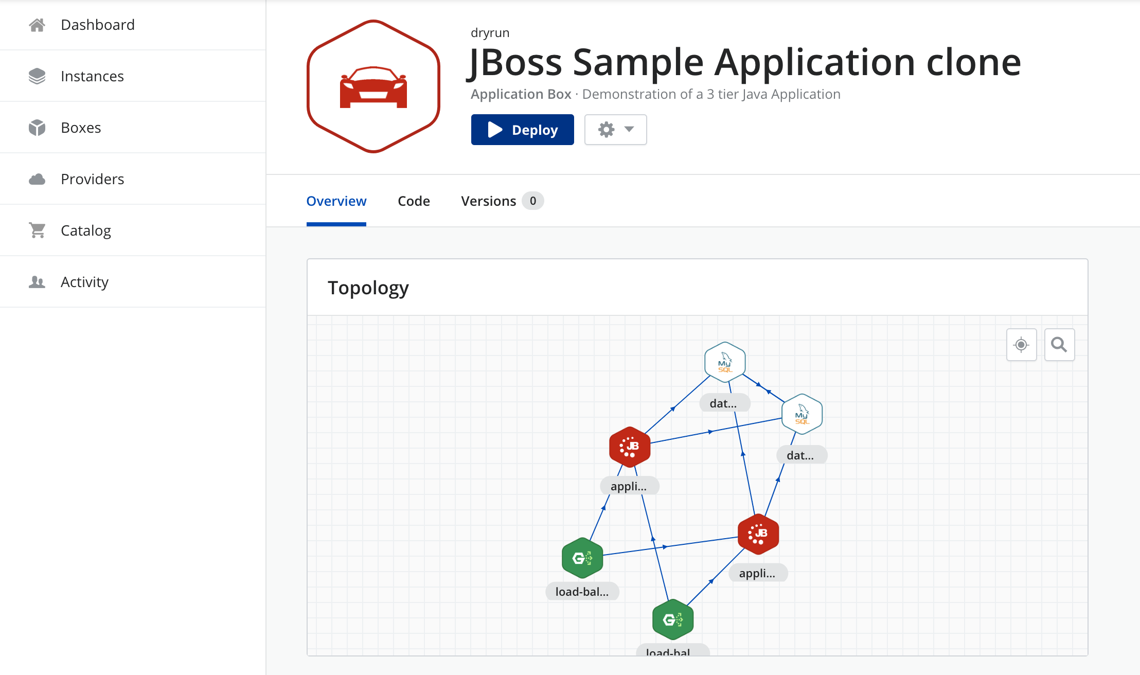Viewport: 1140px width, 675px height.
Task: View the Activity page
Action: click(133, 282)
